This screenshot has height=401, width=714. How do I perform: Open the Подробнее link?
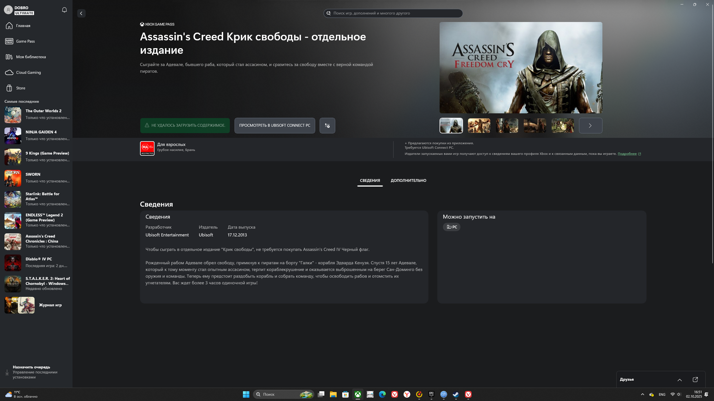[x=627, y=154]
